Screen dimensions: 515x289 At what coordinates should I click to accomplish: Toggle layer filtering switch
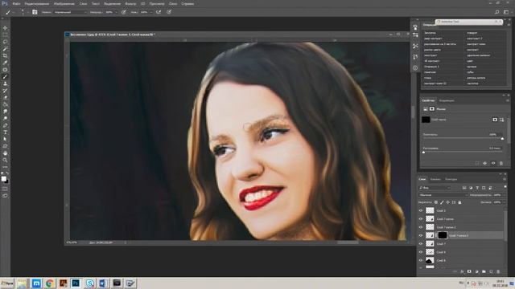[x=505, y=187]
